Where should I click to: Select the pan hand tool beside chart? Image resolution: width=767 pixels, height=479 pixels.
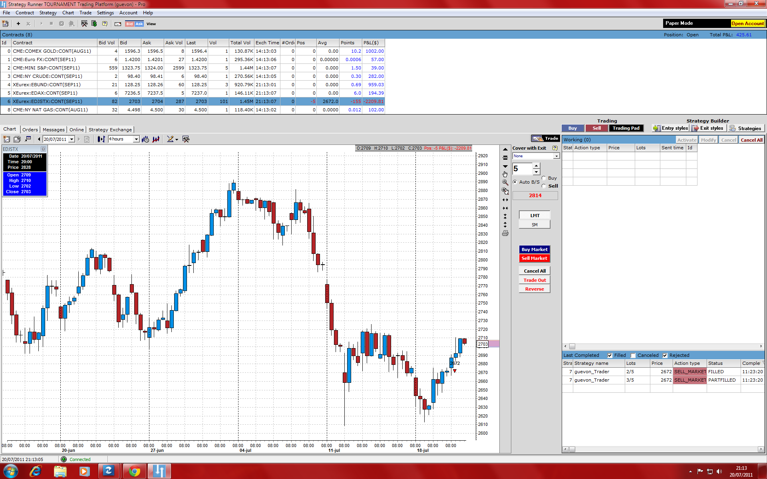(x=505, y=174)
